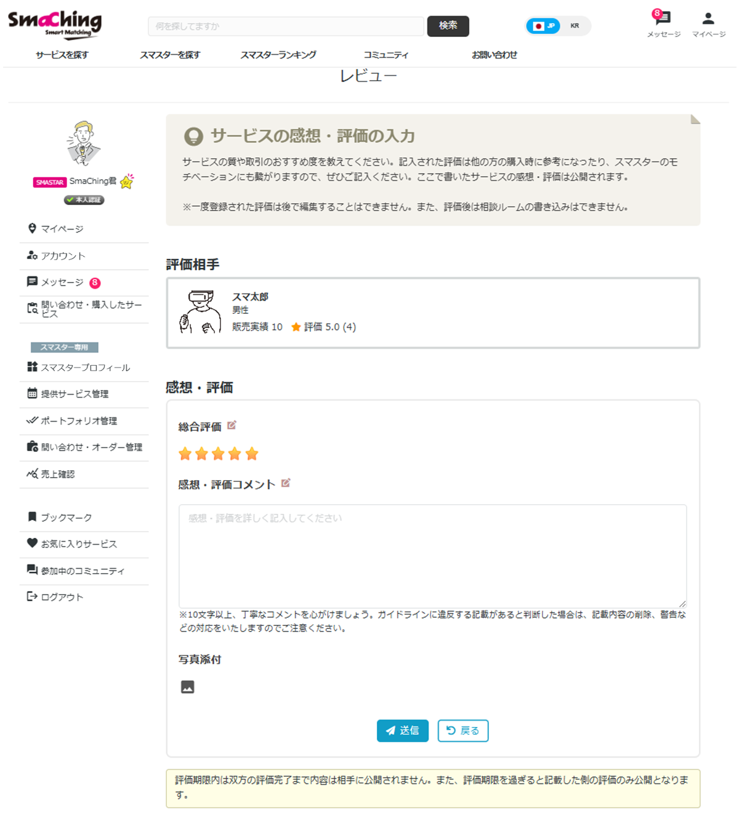Image resolution: width=739 pixels, height=818 pixels.
Task: Go back using the 戻る button
Action: coord(462,731)
